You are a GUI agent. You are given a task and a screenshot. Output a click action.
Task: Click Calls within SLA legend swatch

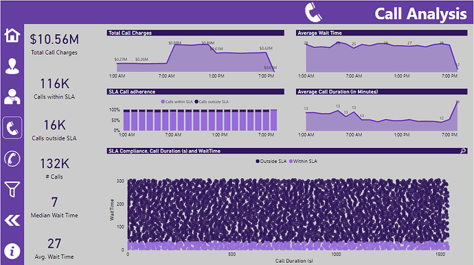coord(163,101)
